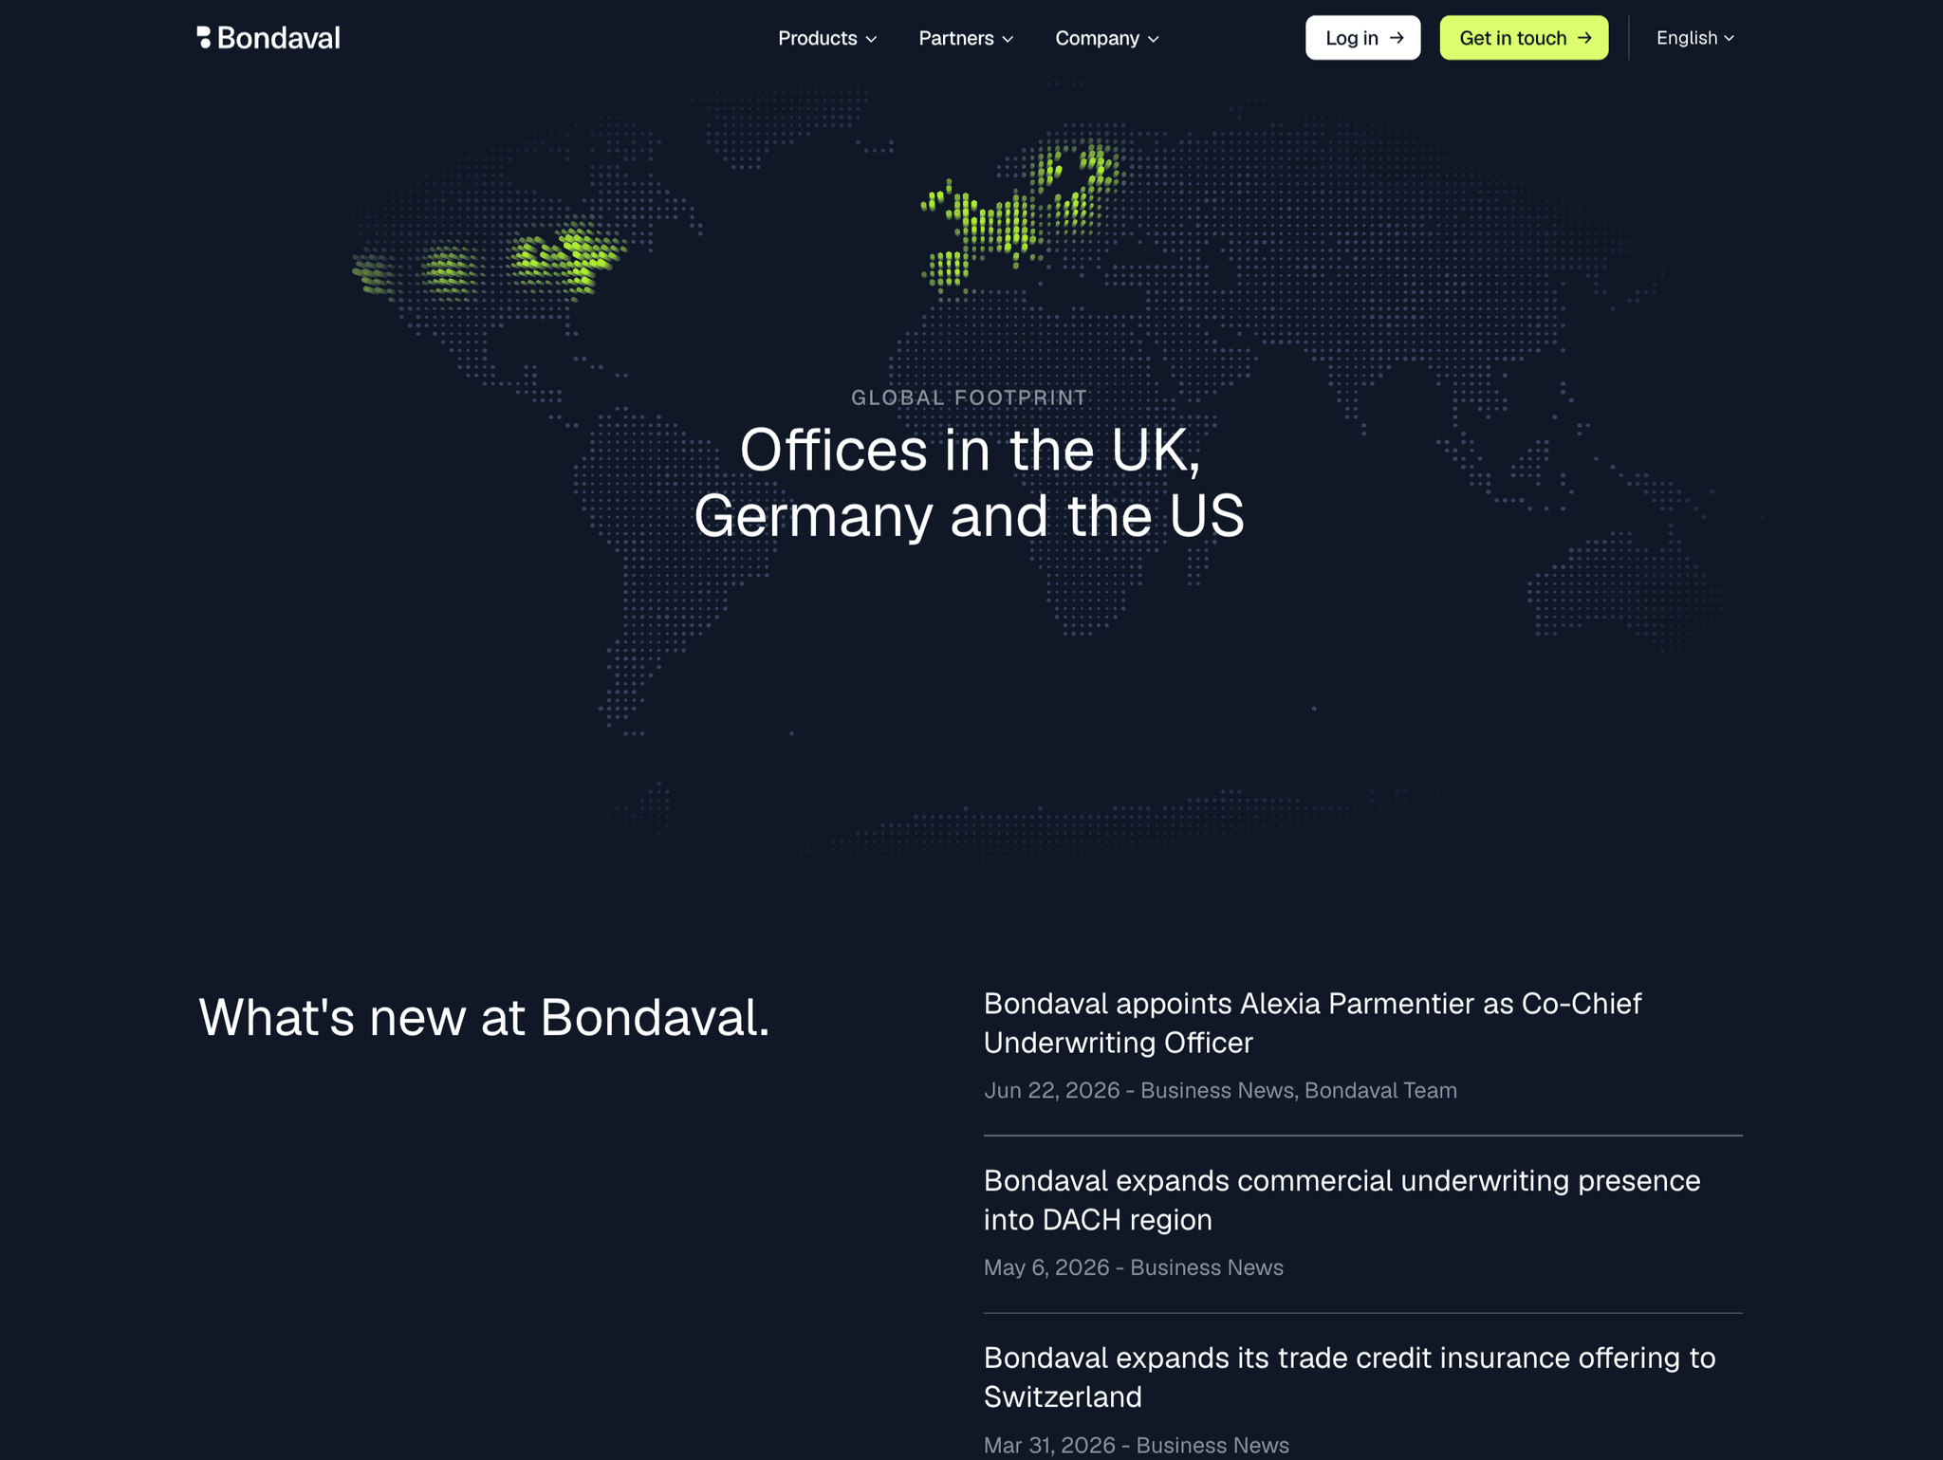
Task: Click the Get in touch button
Action: click(1524, 38)
